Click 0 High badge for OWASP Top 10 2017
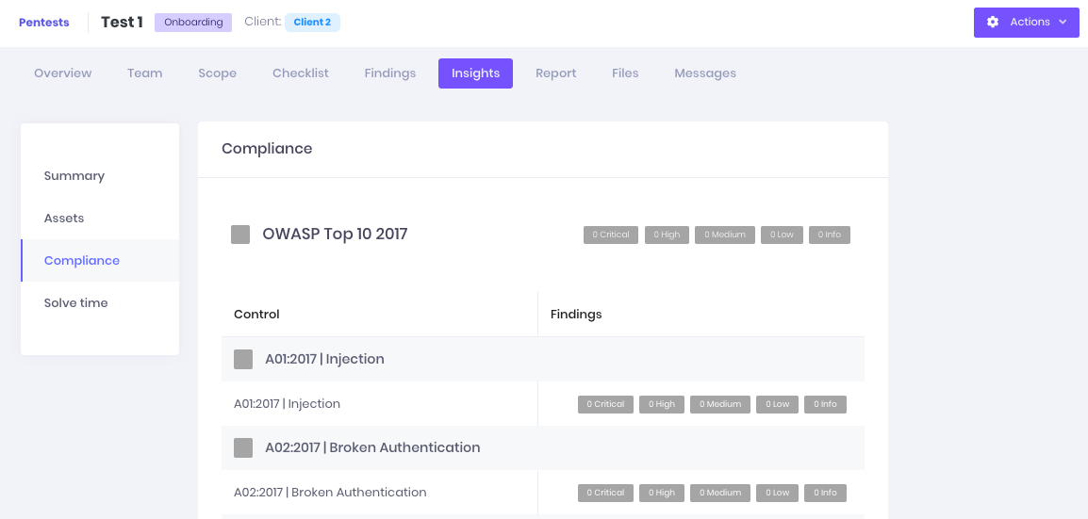1088x519 pixels. [667, 235]
